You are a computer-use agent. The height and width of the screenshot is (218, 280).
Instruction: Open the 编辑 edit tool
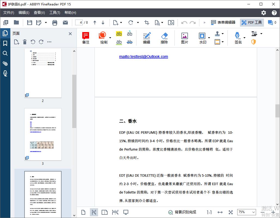(x=147, y=38)
